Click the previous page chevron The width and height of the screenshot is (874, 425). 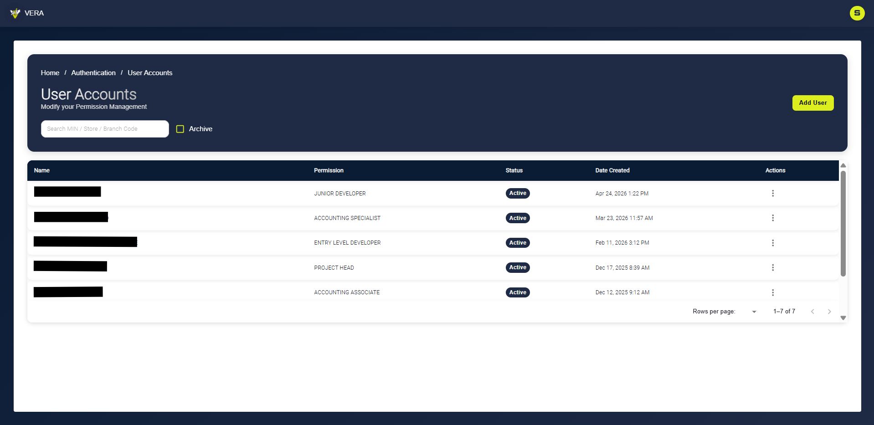coord(813,312)
